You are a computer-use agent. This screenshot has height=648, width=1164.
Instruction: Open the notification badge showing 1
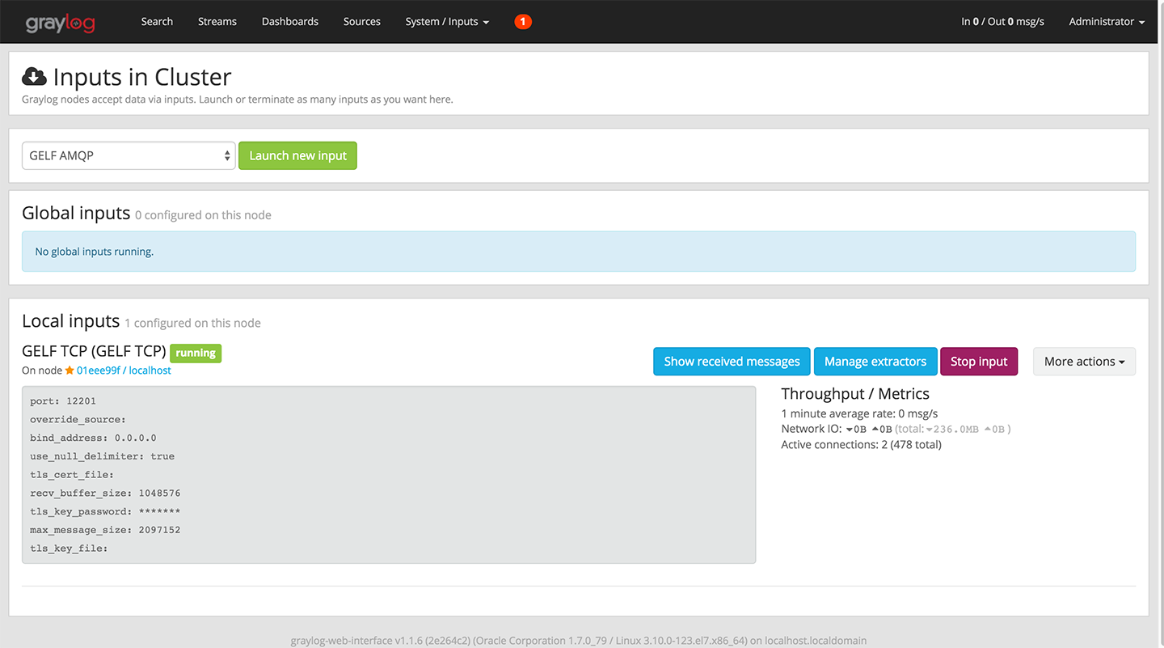(523, 22)
